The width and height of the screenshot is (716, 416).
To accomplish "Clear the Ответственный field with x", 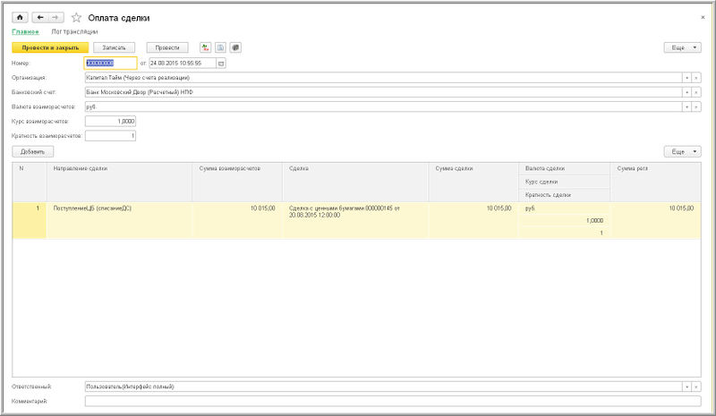I will click(x=696, y=386).
